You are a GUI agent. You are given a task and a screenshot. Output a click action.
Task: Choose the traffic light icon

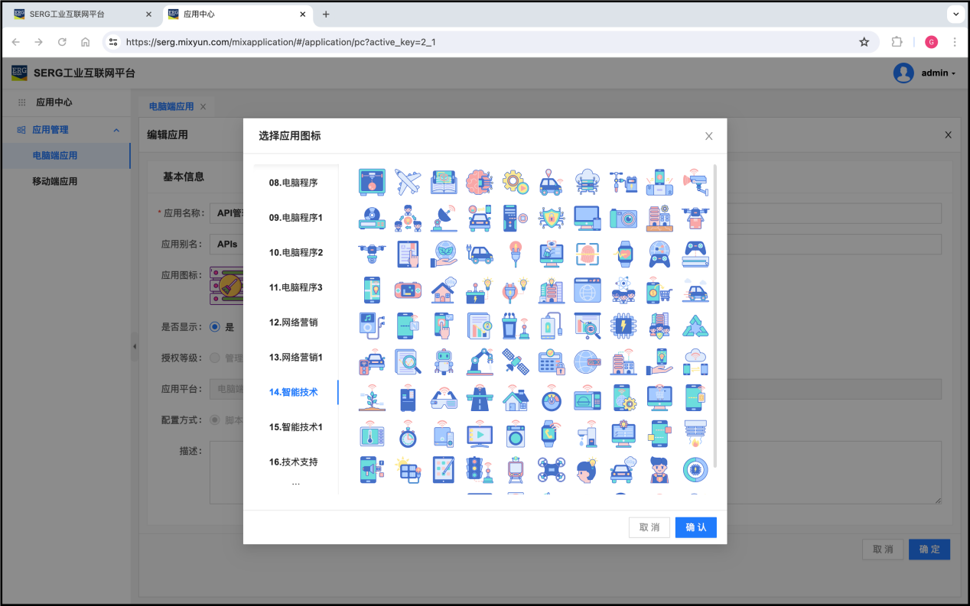(480, 469)
